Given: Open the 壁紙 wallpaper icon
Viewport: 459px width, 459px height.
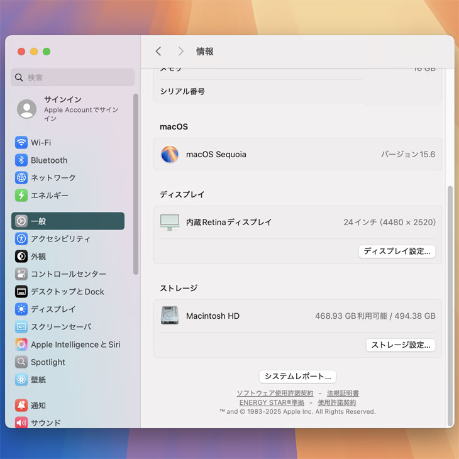Looking at the screenshot, I should [21, 380].
